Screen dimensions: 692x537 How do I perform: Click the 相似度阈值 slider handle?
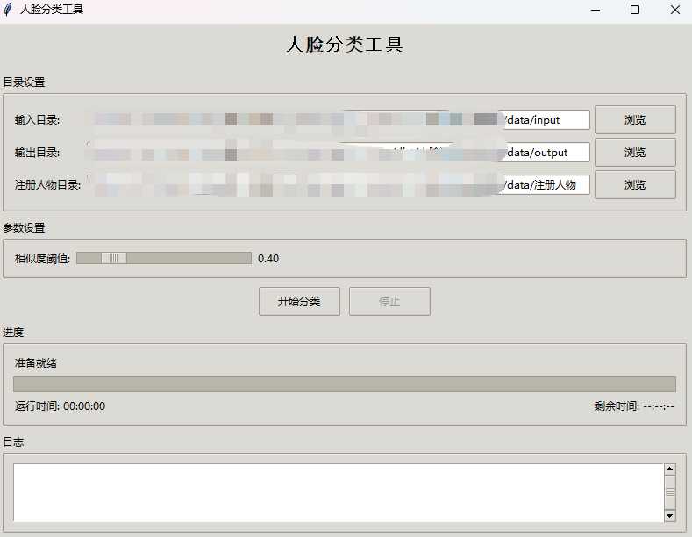point(113,258)
